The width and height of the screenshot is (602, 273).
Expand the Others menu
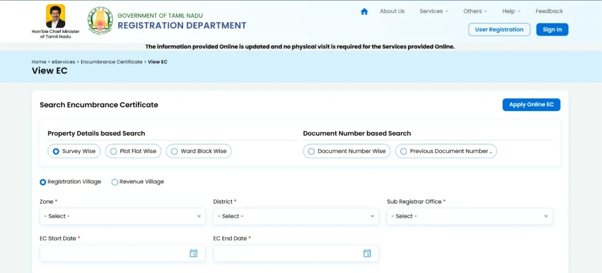(475, 11)
